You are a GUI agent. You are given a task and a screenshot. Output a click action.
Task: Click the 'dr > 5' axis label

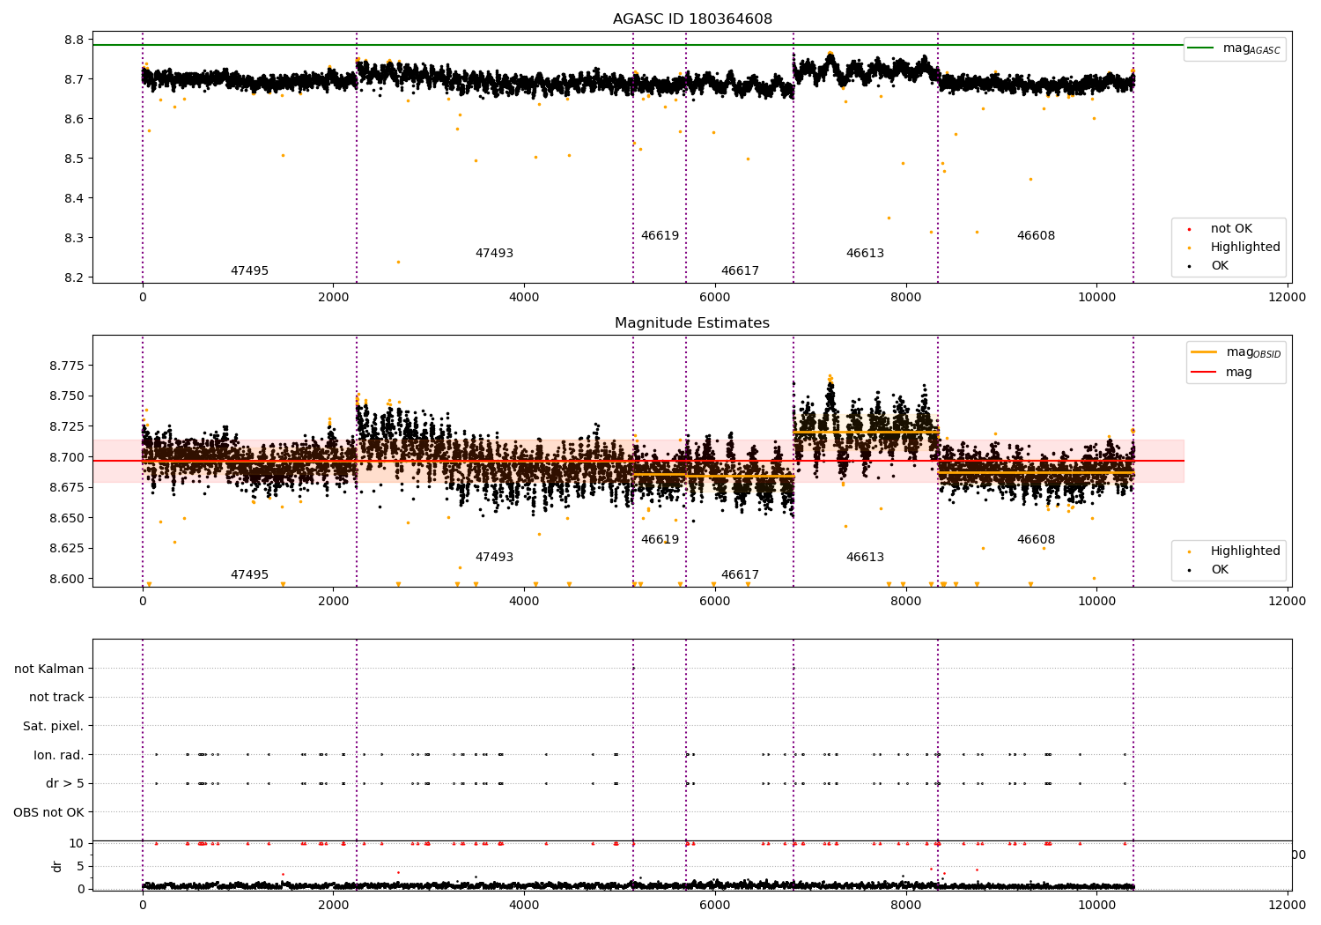click(x=65, y=784)
